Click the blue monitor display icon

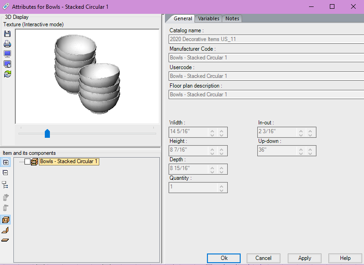[7, 54]
